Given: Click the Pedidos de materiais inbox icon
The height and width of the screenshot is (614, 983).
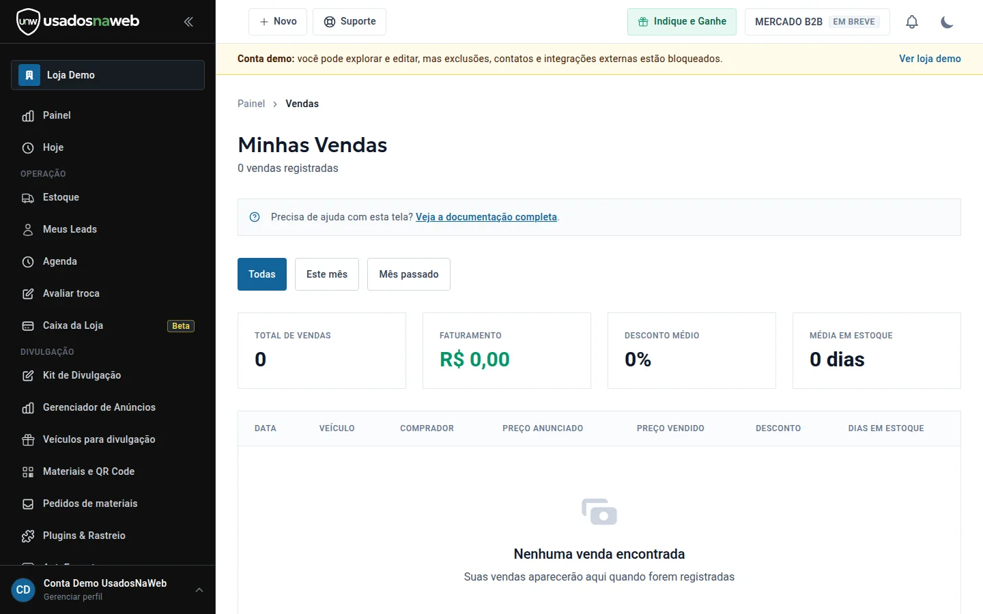Looking at the screenshot, I should [x=28, y=504].
